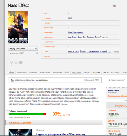Open the слова keywords link
Image resolution: width=127 pixels, height=136 pixels.
pos(117,51)
